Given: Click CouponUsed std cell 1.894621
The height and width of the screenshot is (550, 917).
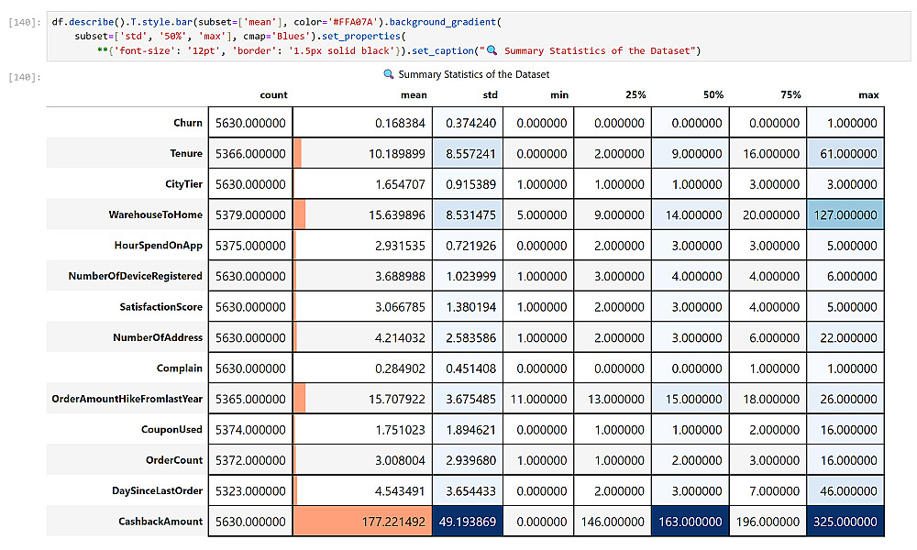Looking at the screenshot, I should 468,430.
